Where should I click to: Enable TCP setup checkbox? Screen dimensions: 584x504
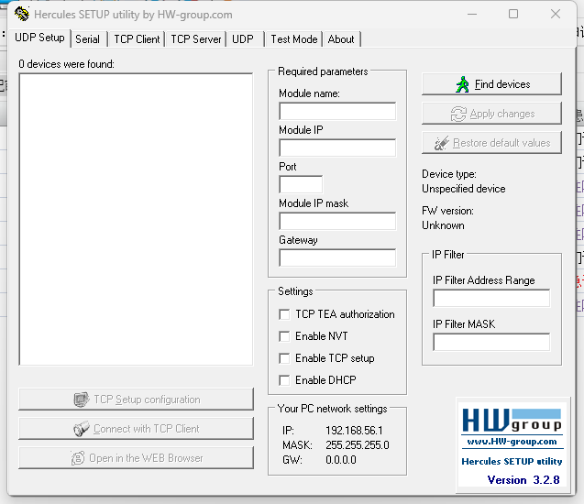(284, 358)
